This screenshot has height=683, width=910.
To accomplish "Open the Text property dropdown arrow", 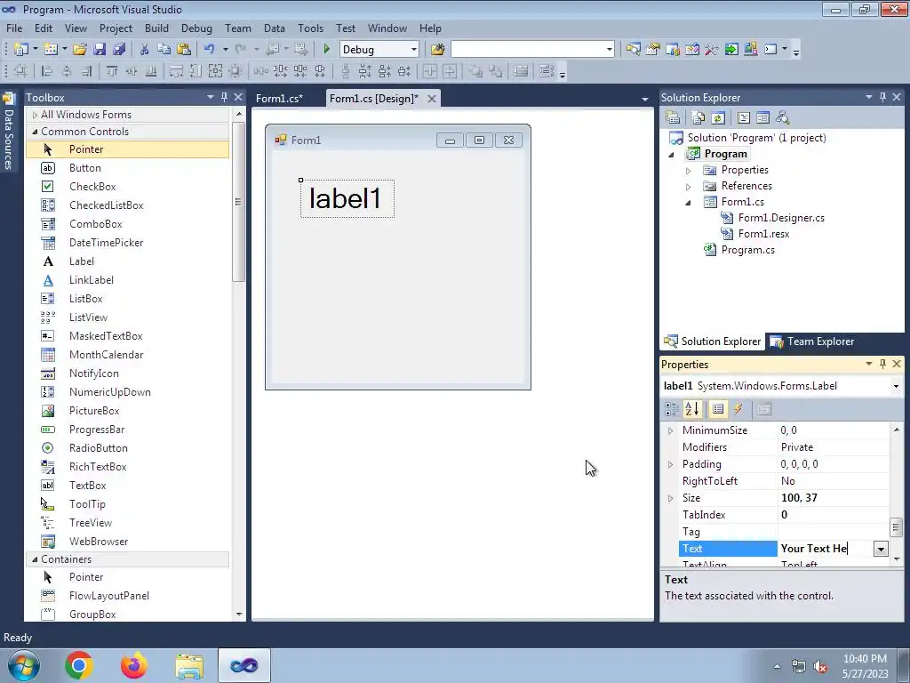I will (881, 548).
